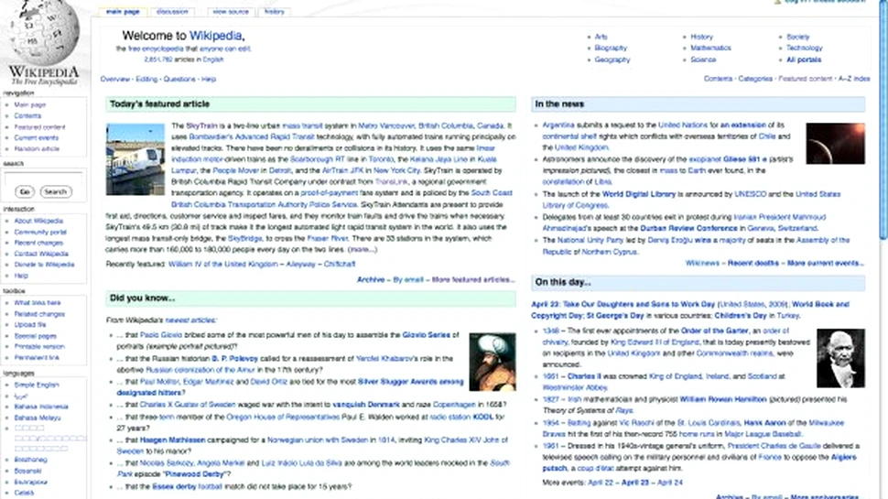Click the browser vertical scrollbar thumb
888x499 pixels.
tap(883, 122)
